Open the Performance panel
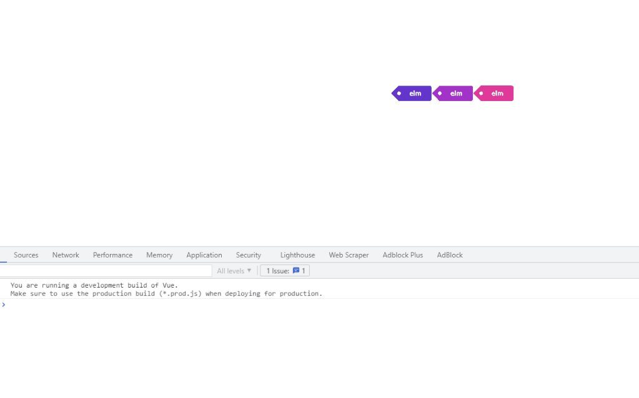This screenshot has width=639, height=398. pos(112,255)
